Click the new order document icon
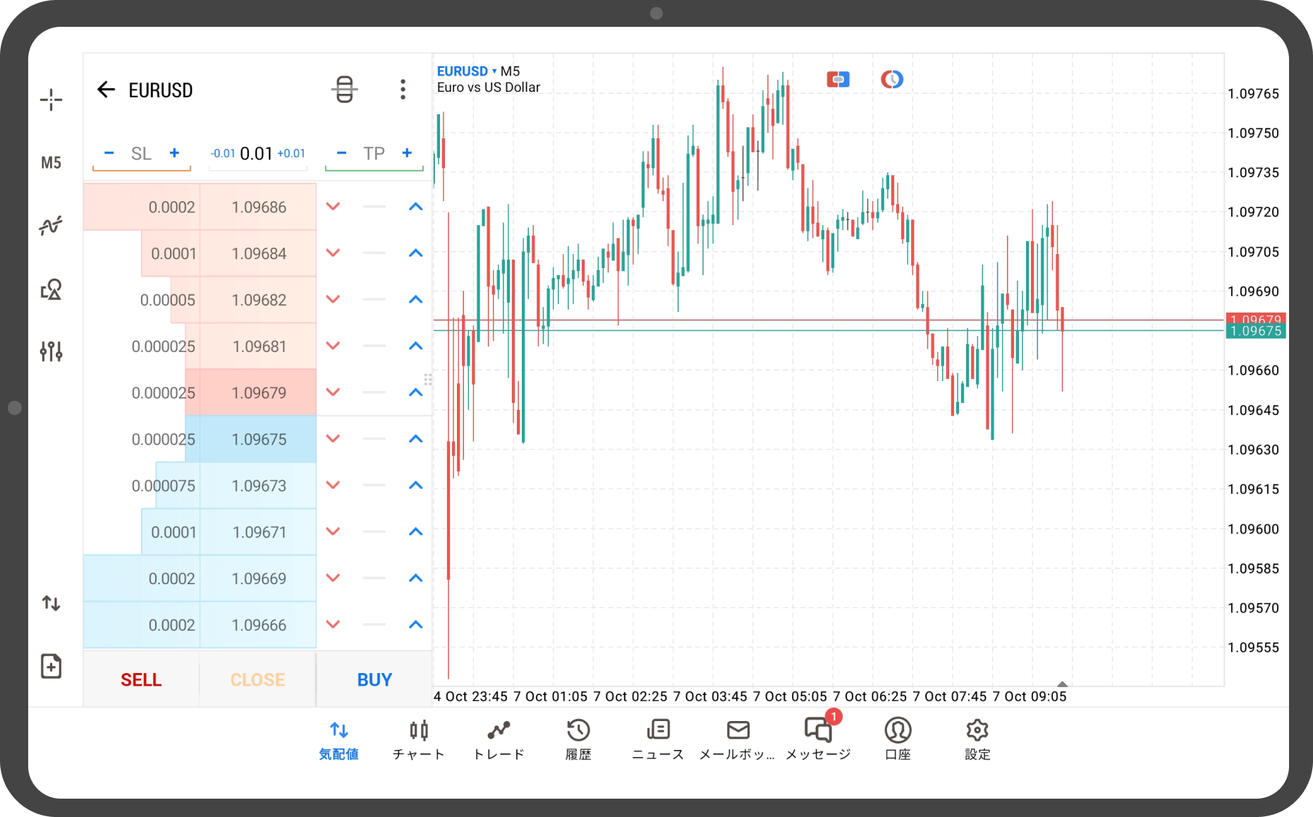This screenshot has width=1313, height=817. (x=51, y=666)
